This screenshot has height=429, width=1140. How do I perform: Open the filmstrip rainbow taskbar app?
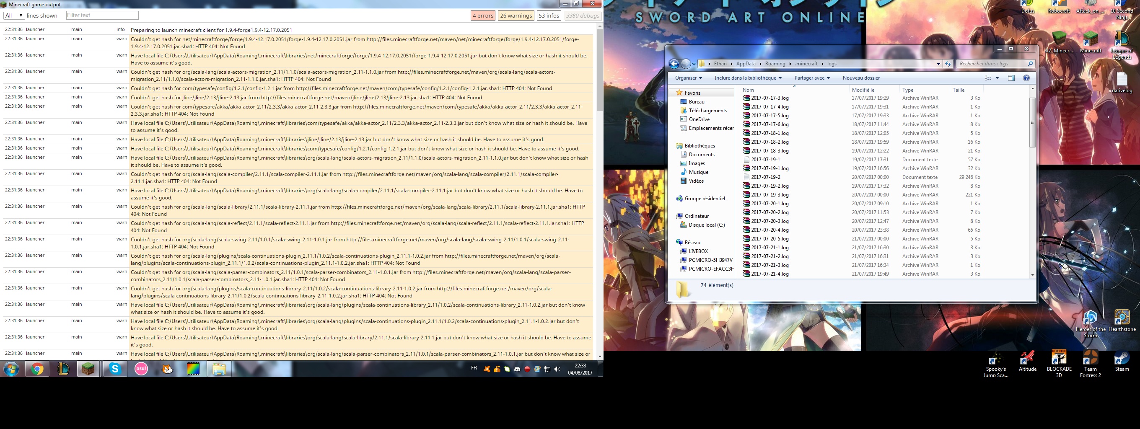[193, 369]
